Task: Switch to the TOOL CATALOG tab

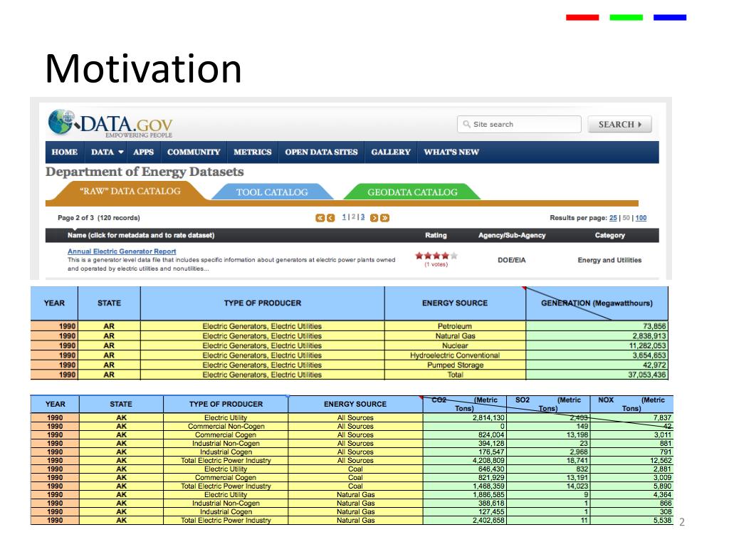Action: [272, 192]
